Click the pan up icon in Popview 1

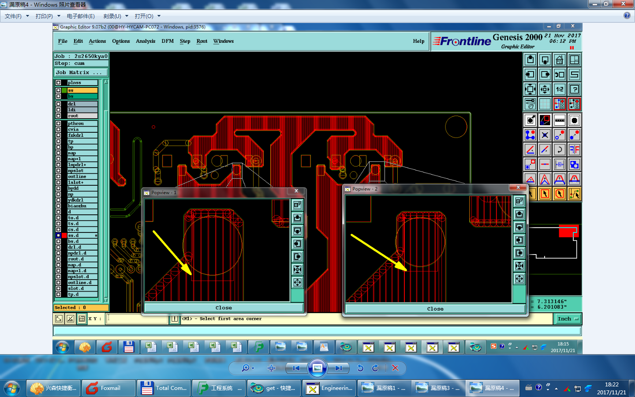[x=298, y=218]
